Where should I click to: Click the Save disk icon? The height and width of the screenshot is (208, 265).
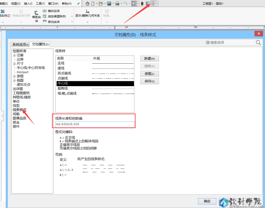[x=109, y=4]
